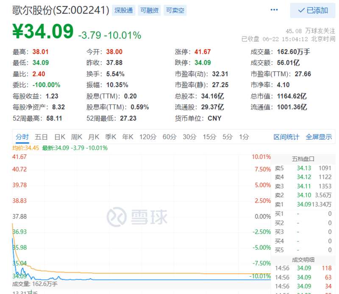This screenshot has width=339, height=294.
Task: Select the 120分 interval tab
Action: 148,137
